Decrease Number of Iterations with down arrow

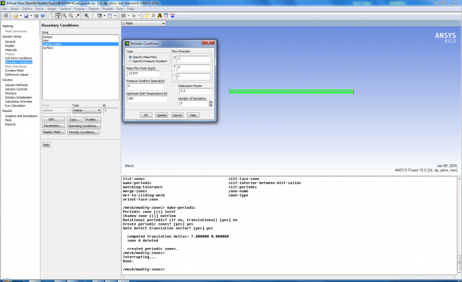(x=210, y=105)
